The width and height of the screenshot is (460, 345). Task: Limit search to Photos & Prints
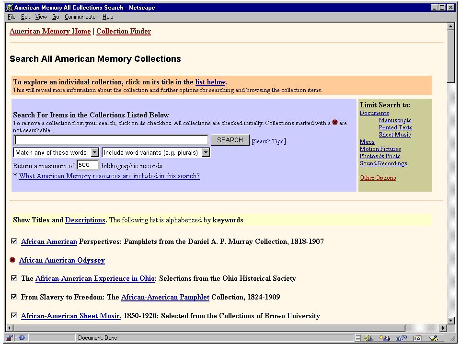(380, 156)
